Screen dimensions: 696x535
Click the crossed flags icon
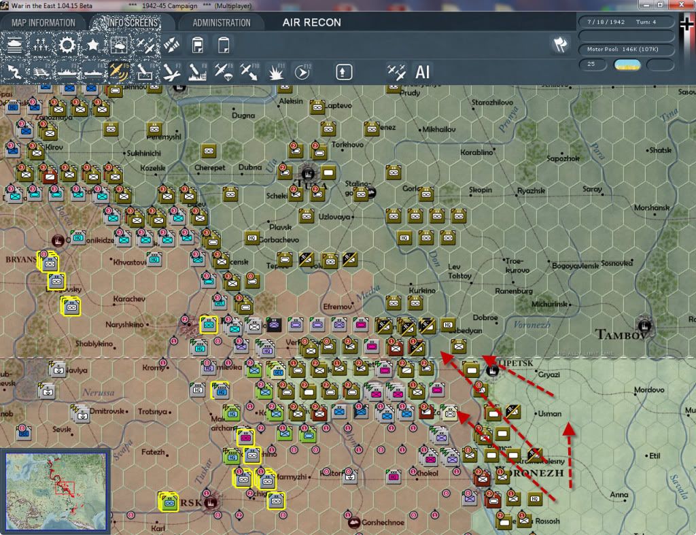561,44
